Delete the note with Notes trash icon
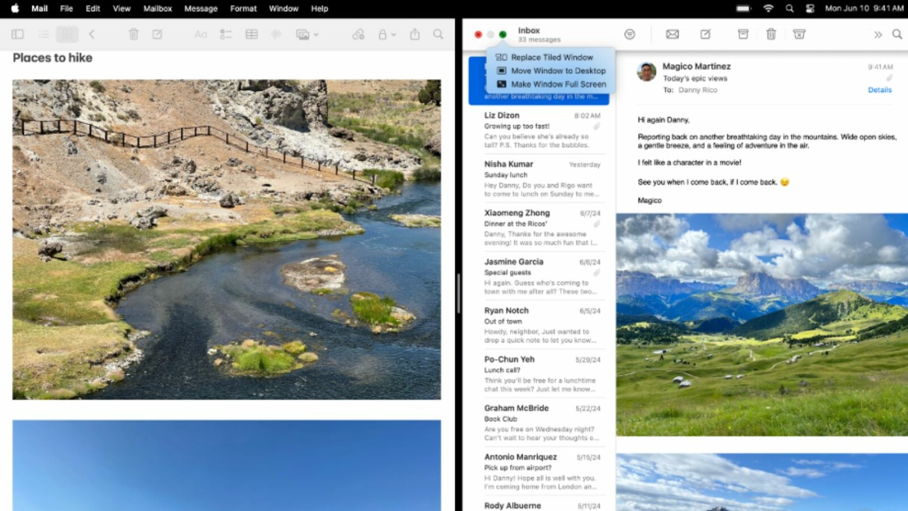 (133, 34)
